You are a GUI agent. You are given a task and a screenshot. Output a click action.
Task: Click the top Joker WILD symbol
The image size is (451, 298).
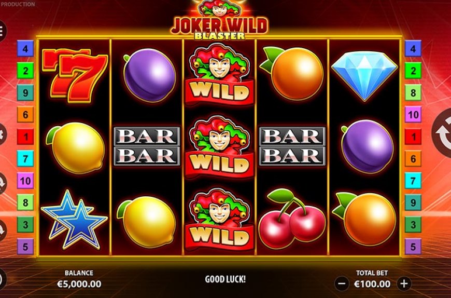click(x=219, y=74)
